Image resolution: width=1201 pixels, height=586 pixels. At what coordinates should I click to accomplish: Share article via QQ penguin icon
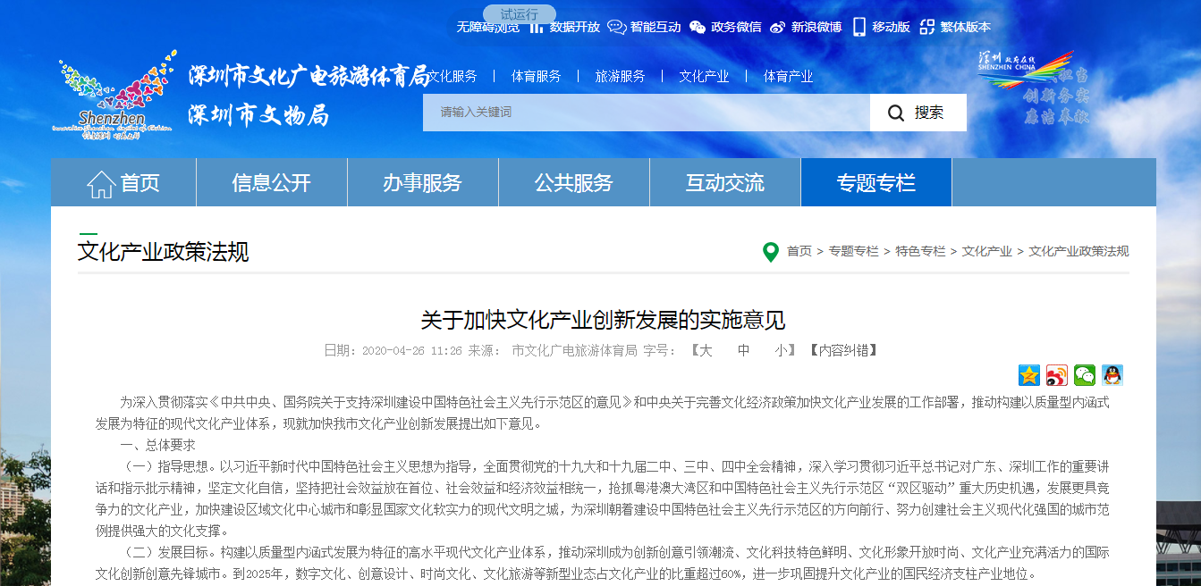click(1112, 375)
